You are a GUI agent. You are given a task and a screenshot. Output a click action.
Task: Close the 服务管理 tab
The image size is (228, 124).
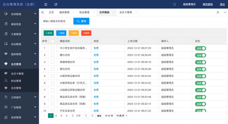(74, 12)
